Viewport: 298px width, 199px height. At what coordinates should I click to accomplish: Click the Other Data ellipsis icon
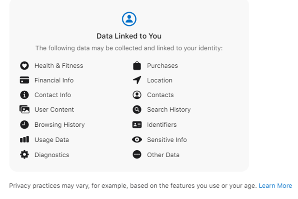[x=137, y=154]
